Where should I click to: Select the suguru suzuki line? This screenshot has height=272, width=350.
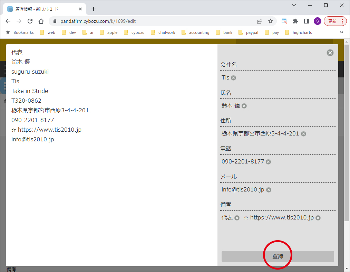(x=30, y=72)
